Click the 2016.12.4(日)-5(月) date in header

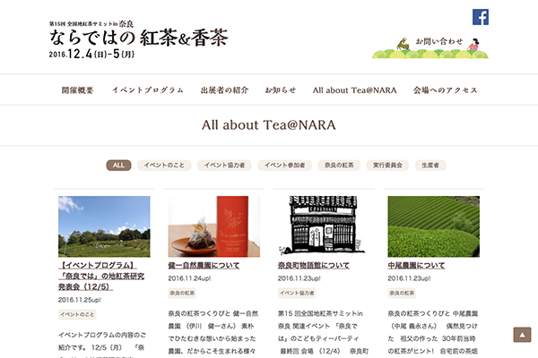92,54
